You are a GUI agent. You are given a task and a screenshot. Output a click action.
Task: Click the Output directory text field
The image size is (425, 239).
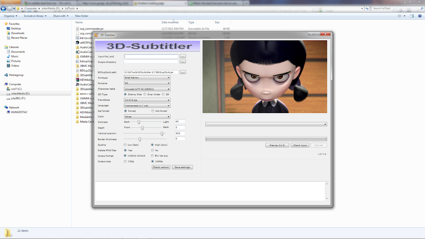pyautogui.click(x=151, y=62)
